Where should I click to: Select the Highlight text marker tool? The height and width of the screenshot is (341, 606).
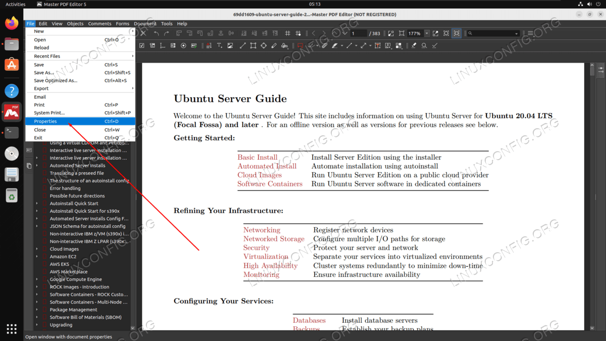(x=334, y=45)
